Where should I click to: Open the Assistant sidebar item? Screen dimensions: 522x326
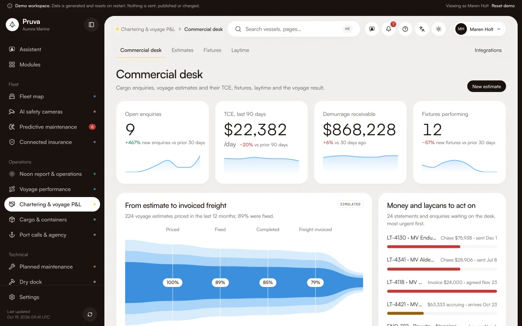pyautogui.click(x=52, y=49)
